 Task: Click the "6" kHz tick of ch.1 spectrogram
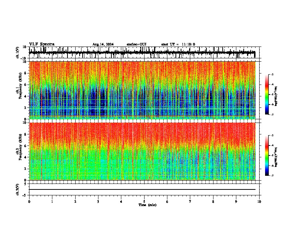pyautogui.click(x=25, y=85)
